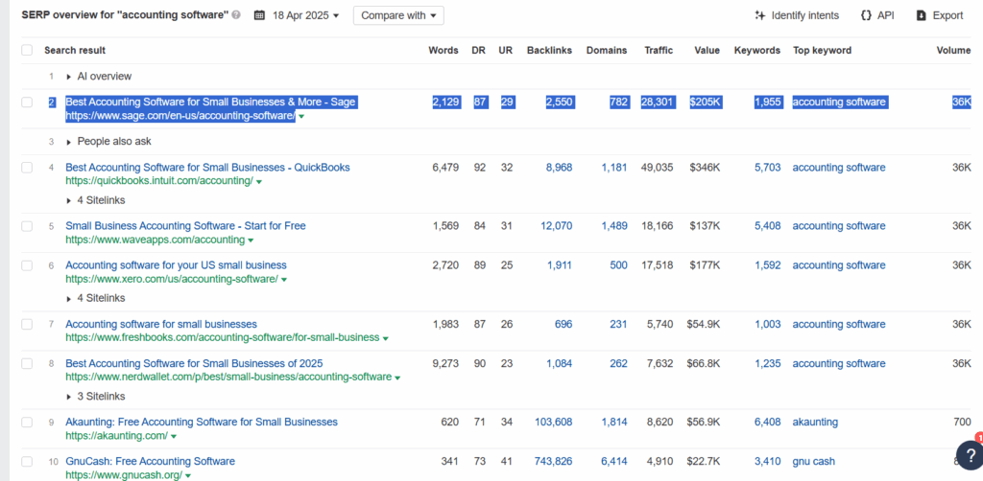Check the box for the Xero US small business row
The width and height of the screenshot is (983, 481).
pos(27,265)
